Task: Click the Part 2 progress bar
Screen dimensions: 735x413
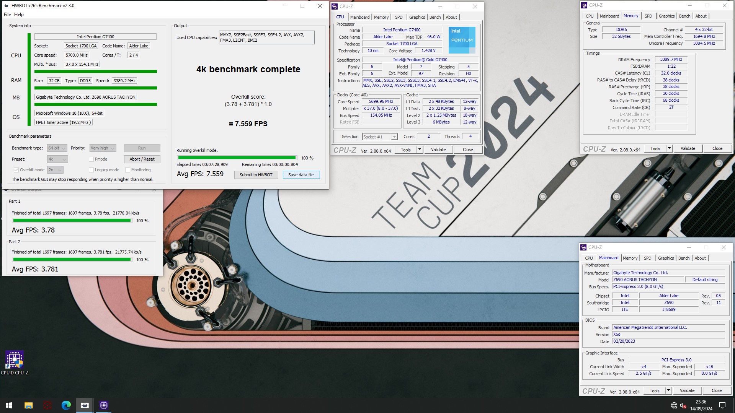Action: 72,259
